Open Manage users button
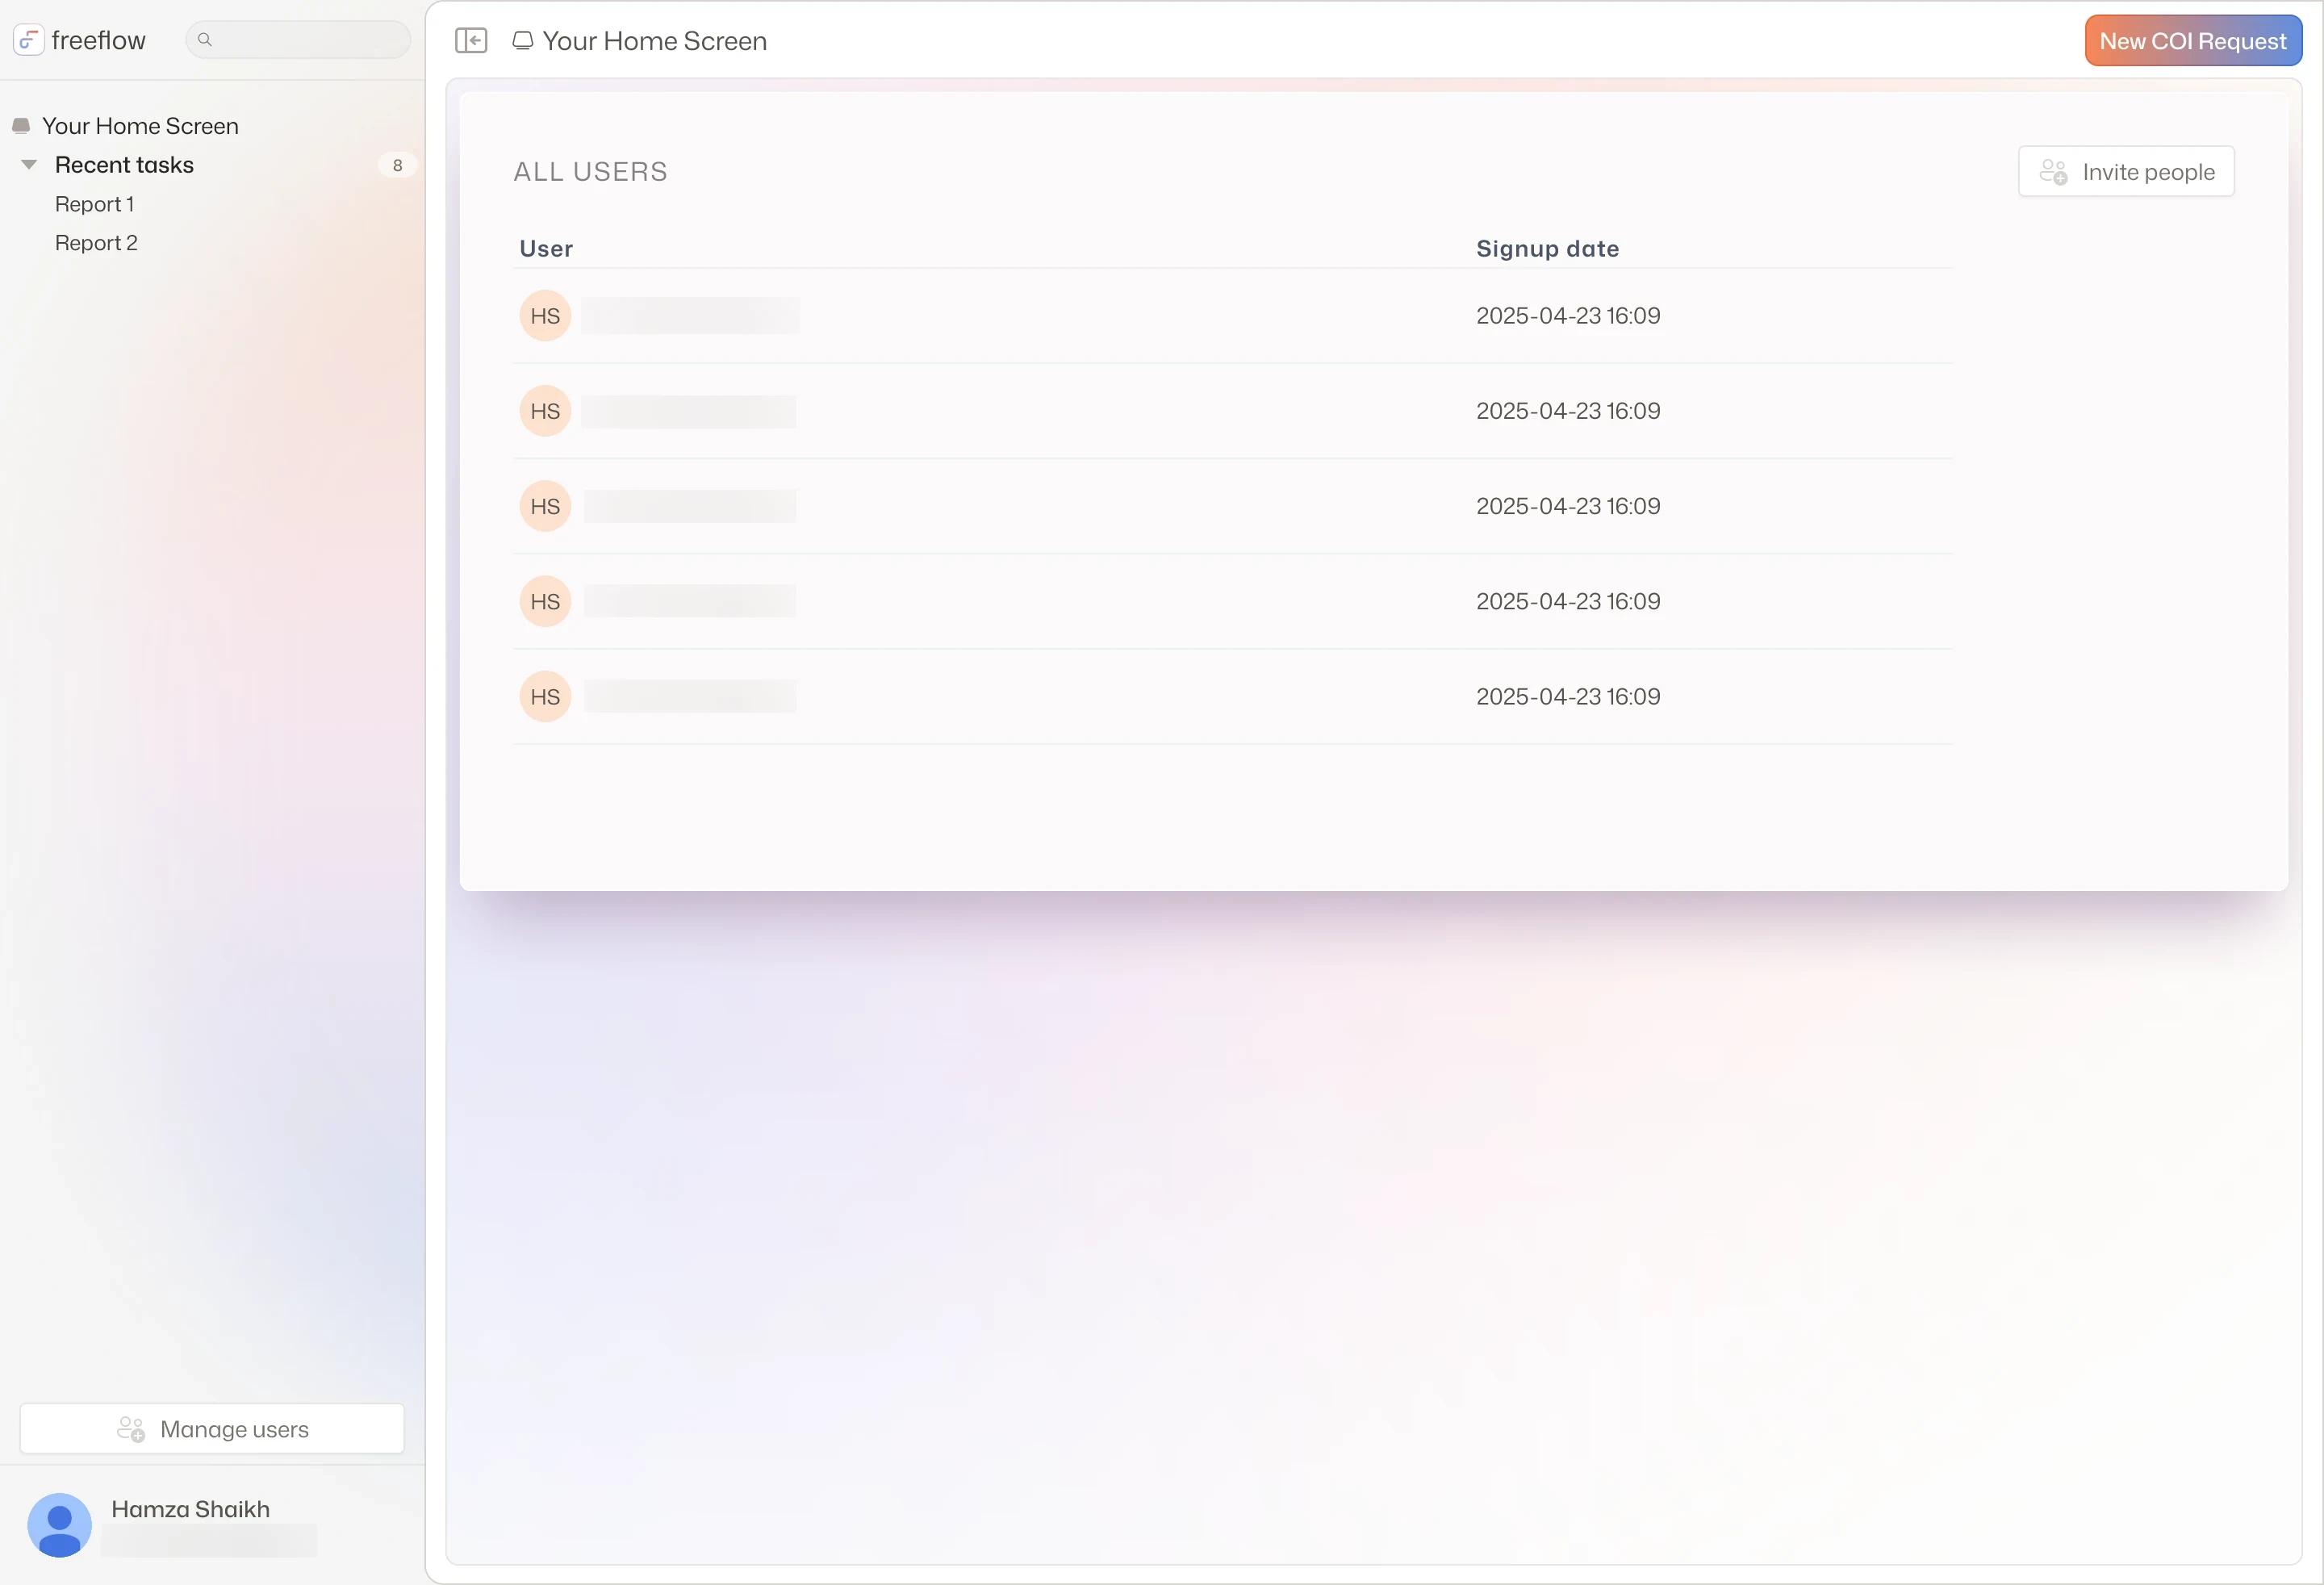Viewport: 2324px width, 1585px height. 212,1429
